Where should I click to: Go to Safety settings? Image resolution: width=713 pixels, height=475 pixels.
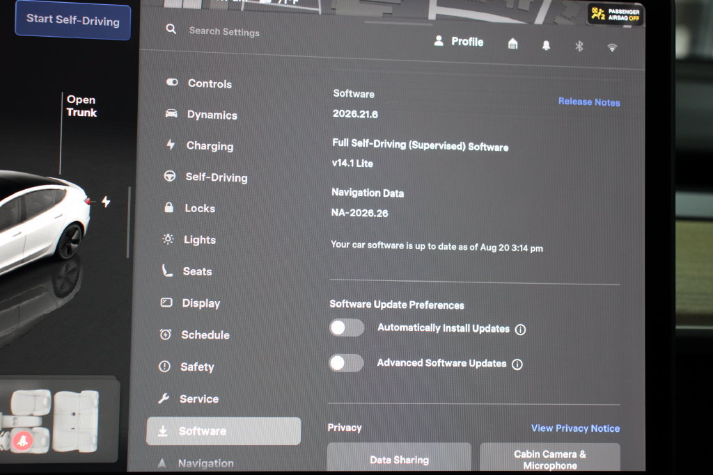(186, 367)
